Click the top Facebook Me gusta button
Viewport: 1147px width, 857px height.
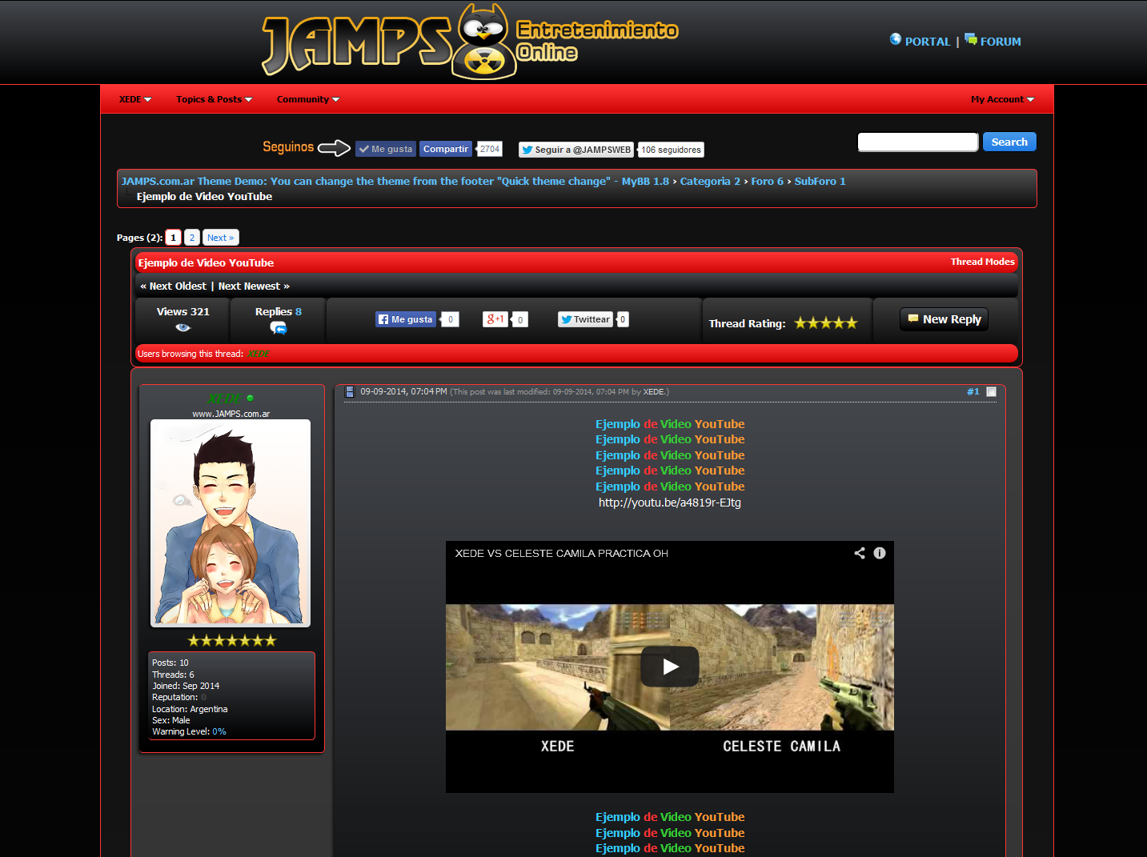pyautogui.click(x=386, y=149)
